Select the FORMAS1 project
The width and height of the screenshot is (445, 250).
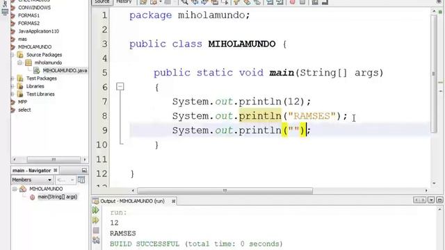click(x=29, y=15)
